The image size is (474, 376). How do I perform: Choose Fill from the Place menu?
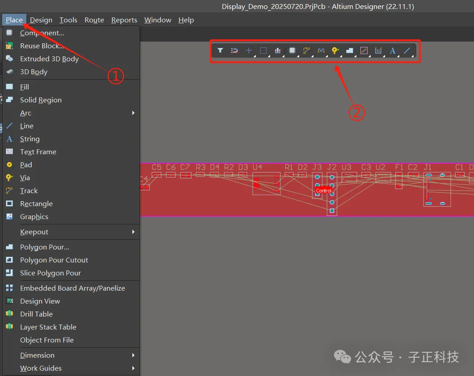(71, 87)
